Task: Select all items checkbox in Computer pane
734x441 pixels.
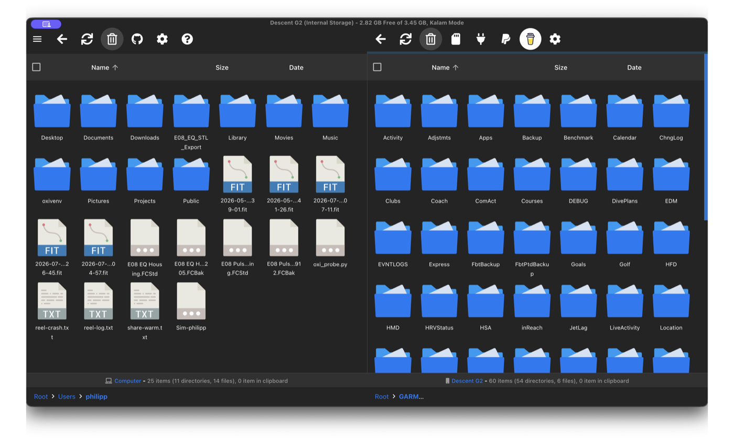Action: pyautogui.click(x=36, y=67)
